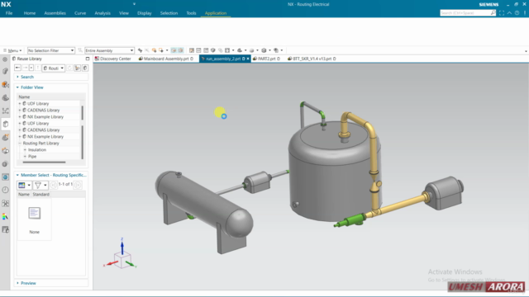Click the Standard column header

coord(41,195)
